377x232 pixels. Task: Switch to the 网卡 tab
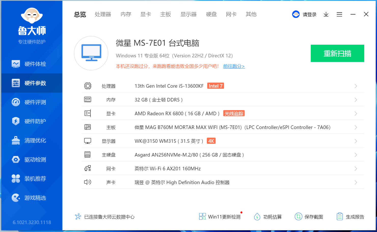pyautogui.click(x=231, y=14)
